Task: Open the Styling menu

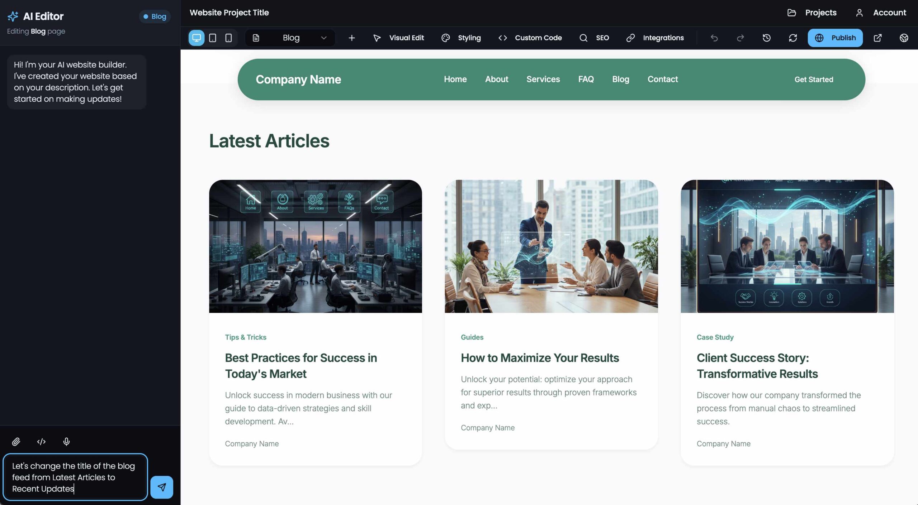Action: click(461, 38)
